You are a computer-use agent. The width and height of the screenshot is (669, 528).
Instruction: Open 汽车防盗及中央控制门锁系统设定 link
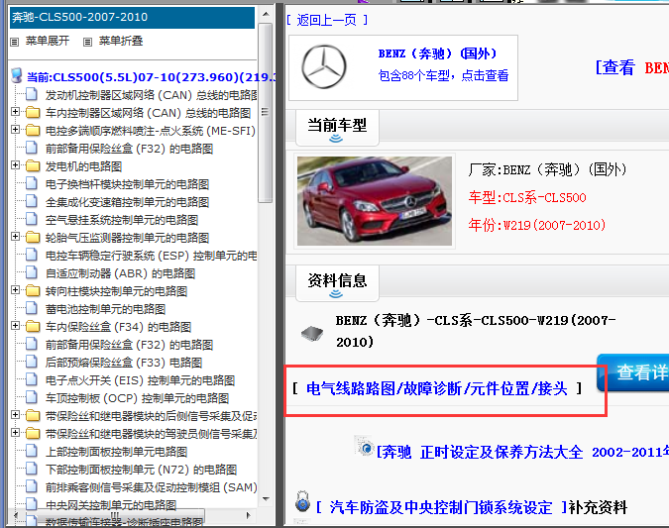click(441, 507)
